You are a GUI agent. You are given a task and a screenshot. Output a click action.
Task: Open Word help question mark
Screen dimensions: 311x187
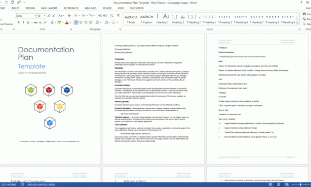[x=301, y=2]
